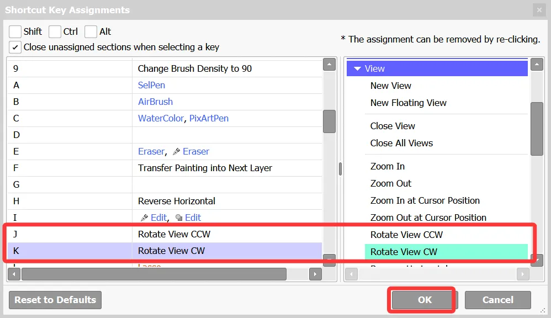Image resolution: width=551 pixels, height=318 pixels.
Task: Click Transfer Painting into Next Layer entry
Action: (x=205, y=168)
